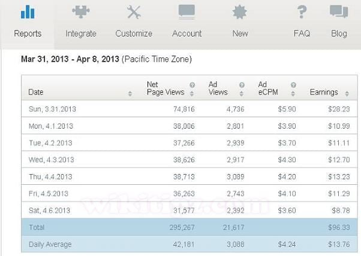
Task: Click total page views 295,267
Action: click(182, 227)
